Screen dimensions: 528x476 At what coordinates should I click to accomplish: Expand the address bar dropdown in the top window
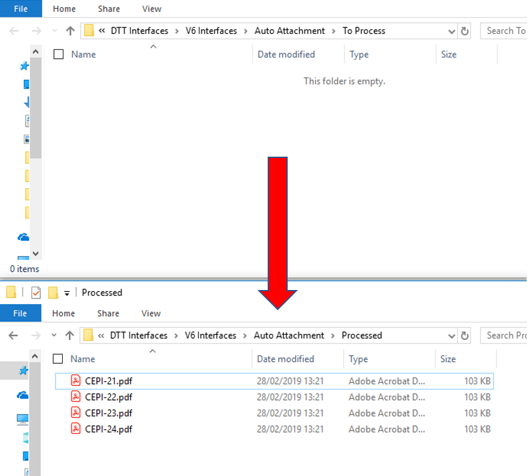point(451,31)
